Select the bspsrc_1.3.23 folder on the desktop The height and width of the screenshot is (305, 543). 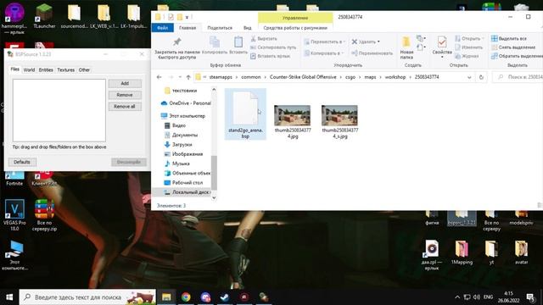pyautogui.click(x=462, y=219)
